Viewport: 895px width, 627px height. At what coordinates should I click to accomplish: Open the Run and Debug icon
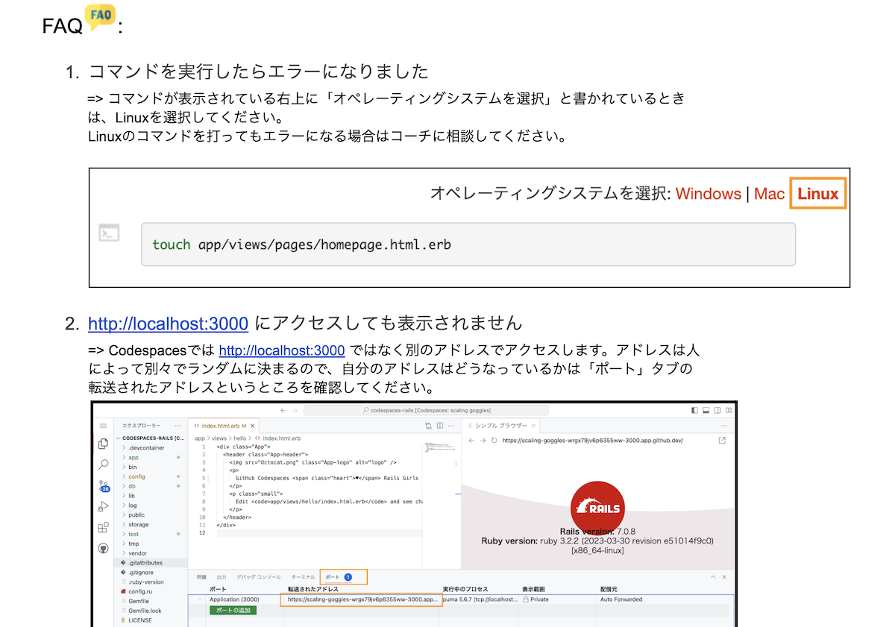(x=104, y=507)
